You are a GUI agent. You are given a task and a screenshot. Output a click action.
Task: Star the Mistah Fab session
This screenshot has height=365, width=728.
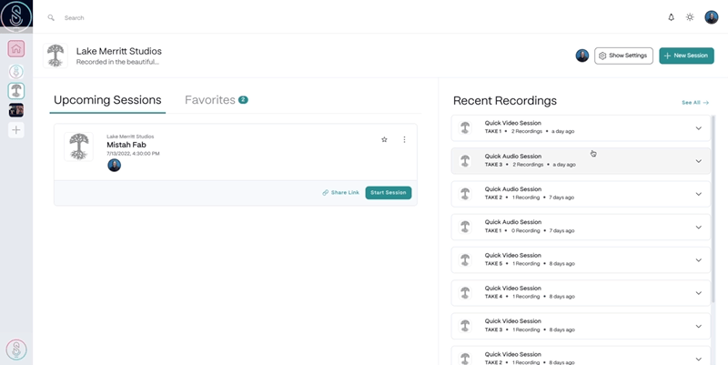point(384,139)
